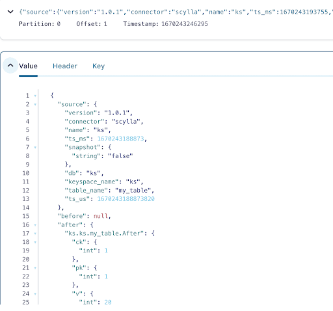Viewport: 333px width, 311px height.
Task: Fold the "after" object at line 16
Action: pyautogui.click(x=35, y=225)
